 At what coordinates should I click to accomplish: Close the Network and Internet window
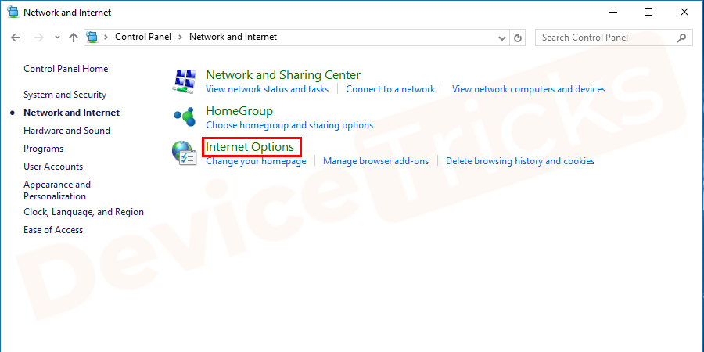coord(684,12)
